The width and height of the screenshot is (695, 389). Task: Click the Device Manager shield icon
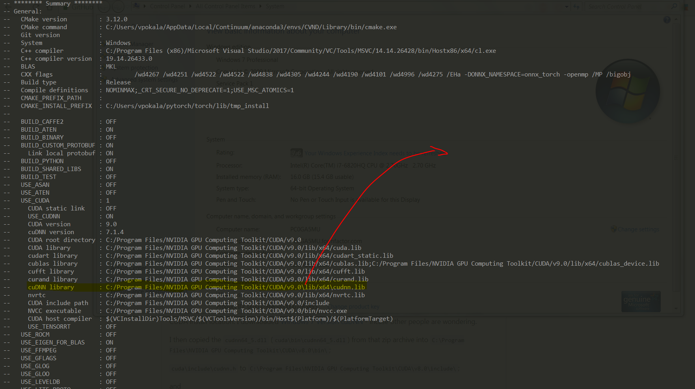[104, 44]
